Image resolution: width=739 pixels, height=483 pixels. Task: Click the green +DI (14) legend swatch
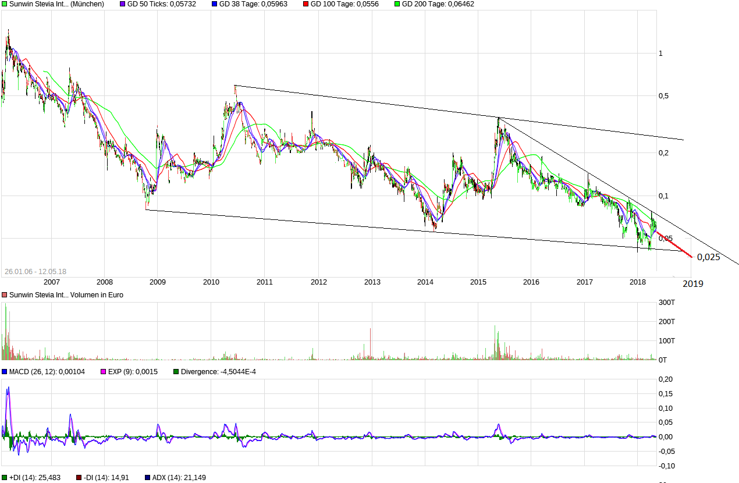[x=4, y=478]
